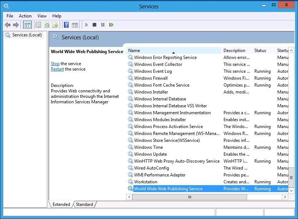Click the Stop Service square icon
Screen dimensions: 298x219
(x=94, y=25)
